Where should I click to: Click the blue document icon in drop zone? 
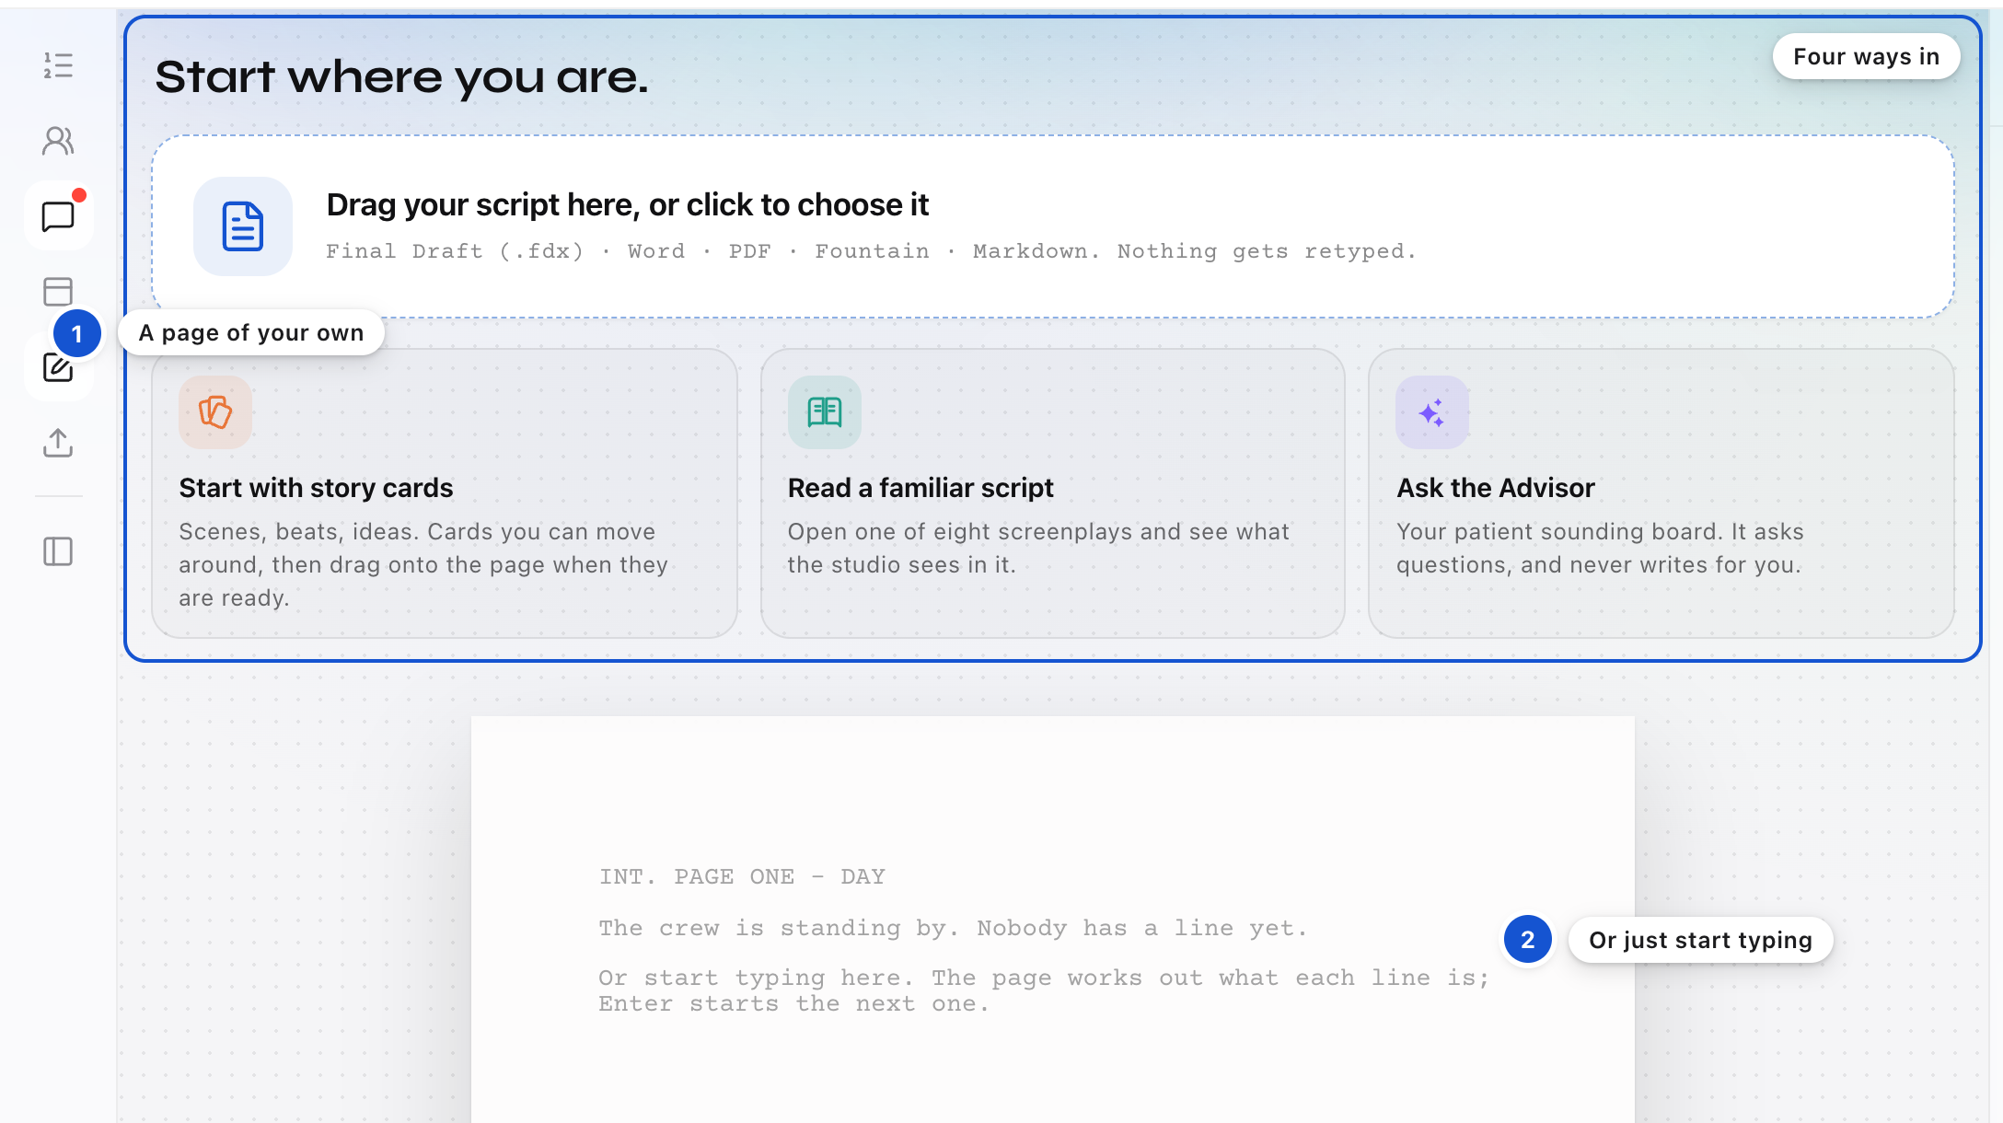(x=243, y=226)
